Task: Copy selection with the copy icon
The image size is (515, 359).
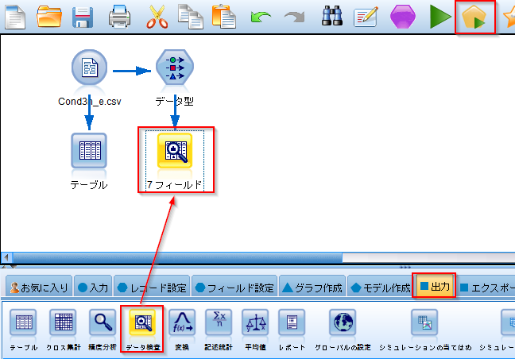Action: 191,17
